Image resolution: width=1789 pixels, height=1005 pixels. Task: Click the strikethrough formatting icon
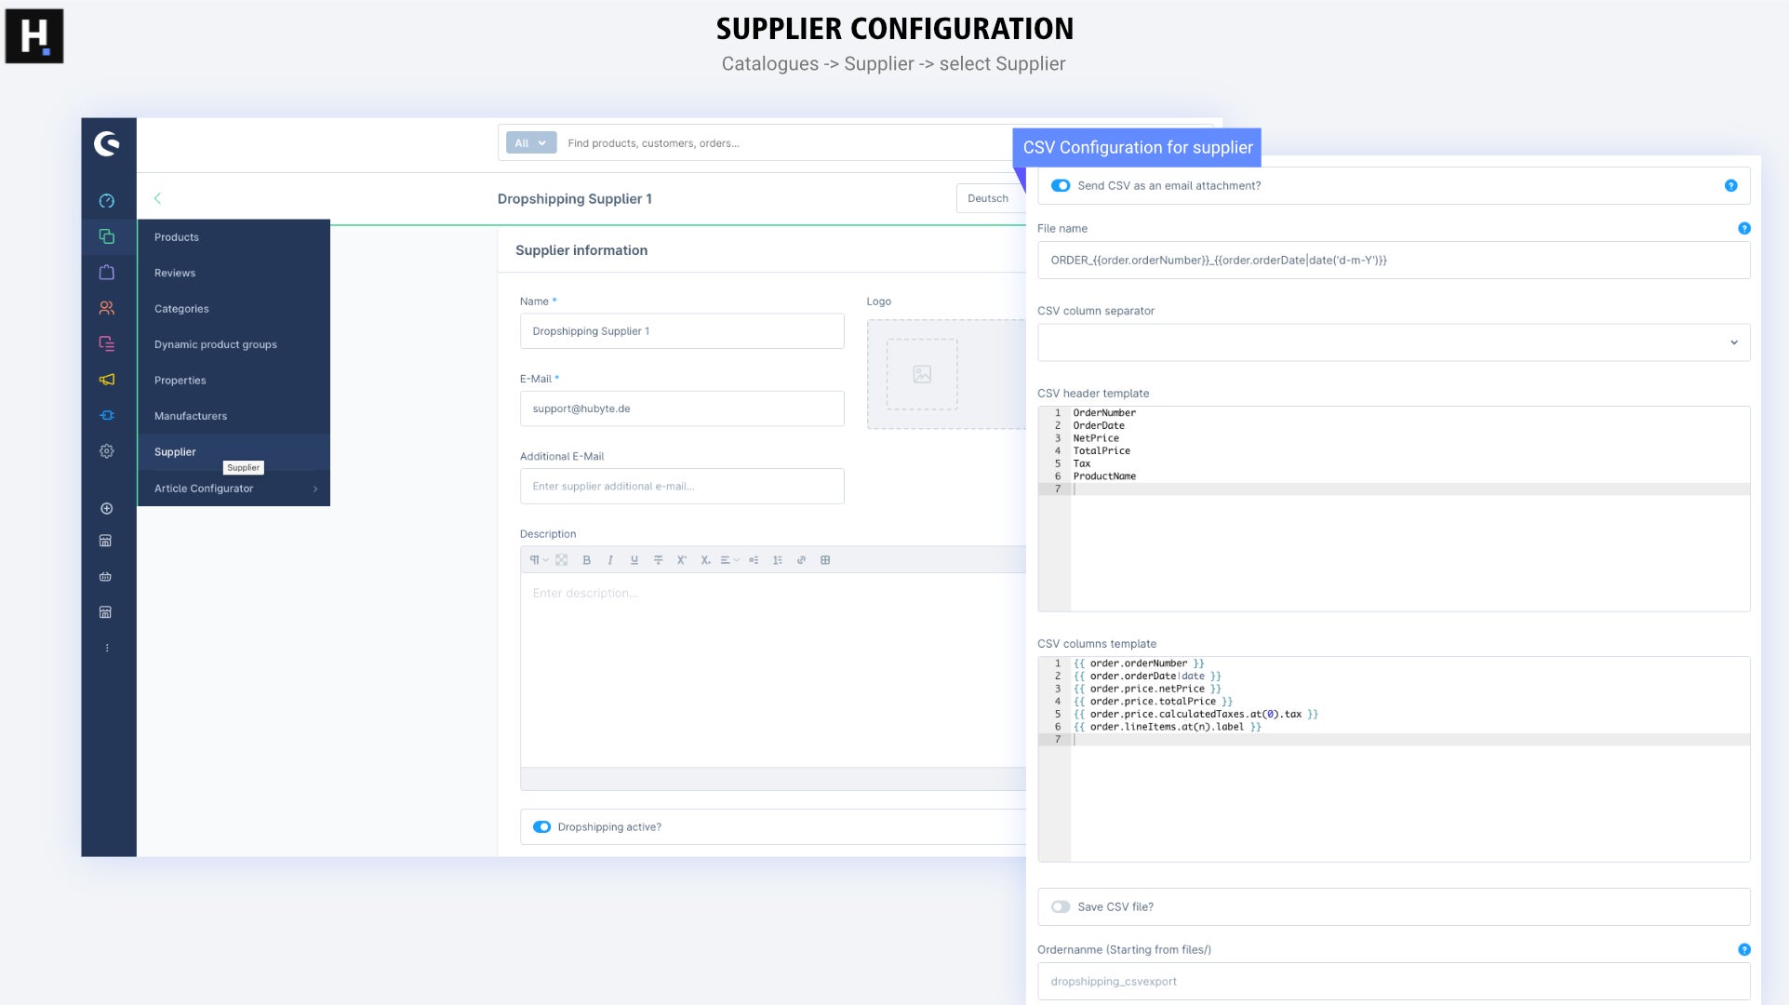[x=659, y=560]
